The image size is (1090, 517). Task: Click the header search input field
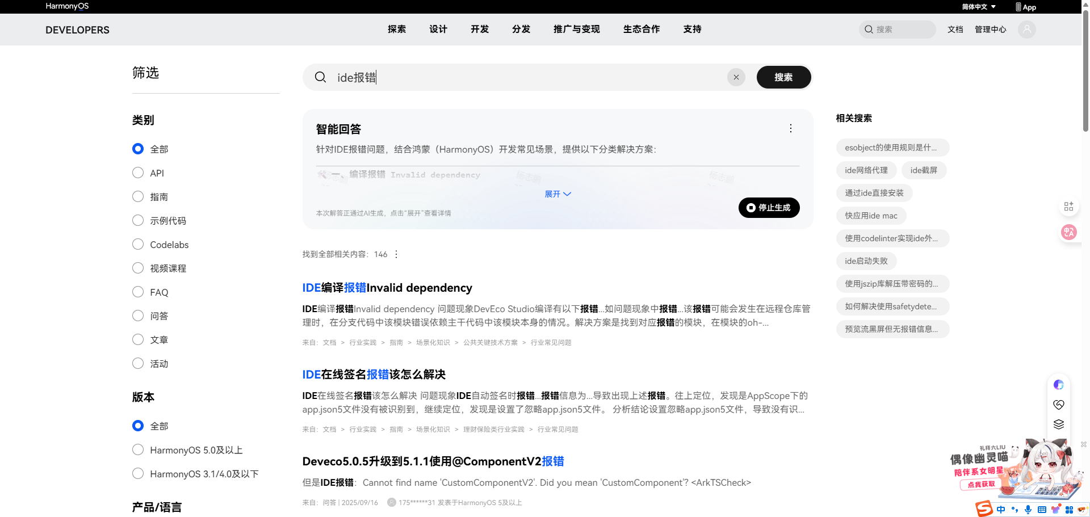903,30
